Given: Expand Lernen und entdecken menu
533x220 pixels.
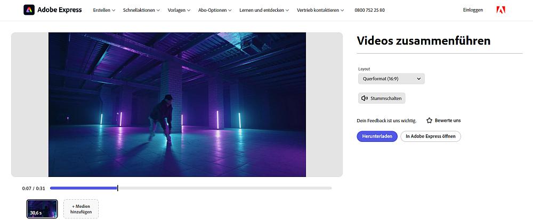Looking at the screenshot, I should point(264,10).
